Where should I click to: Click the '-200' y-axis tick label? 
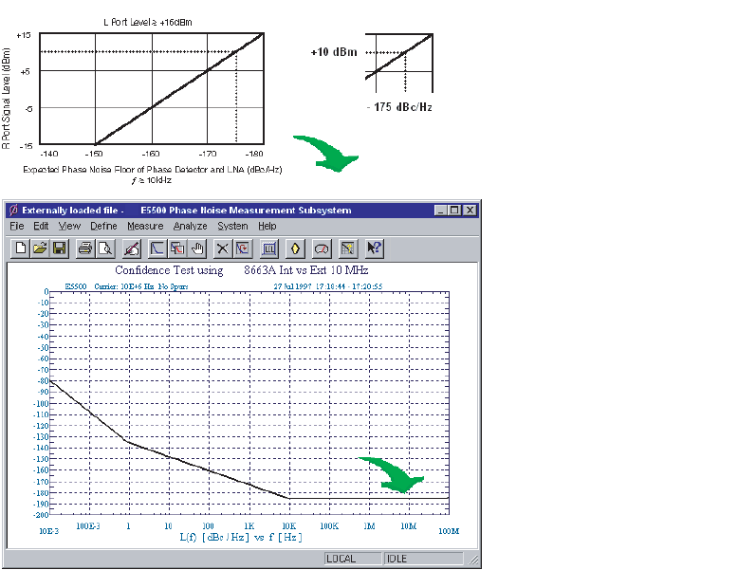[41, 515]
